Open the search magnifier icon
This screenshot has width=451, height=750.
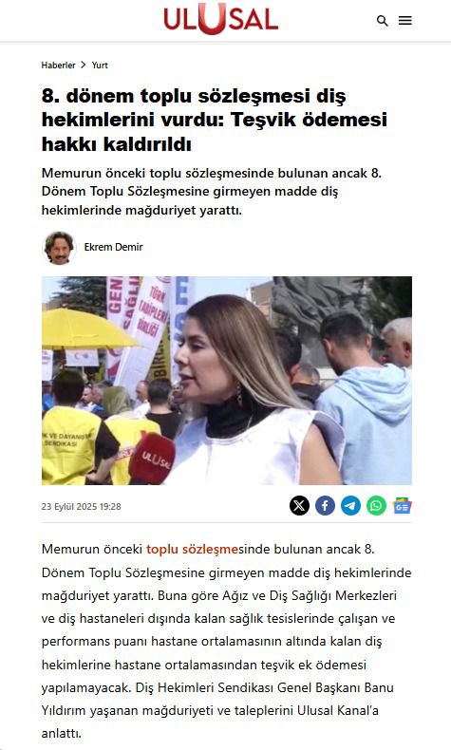(382, 21)
